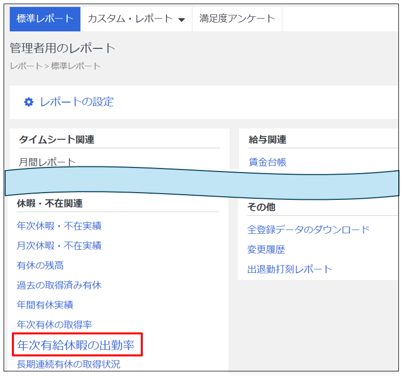402x376 pixels.
Task: Open 過去の取得済み有休 report
Action: coord(59,285)
